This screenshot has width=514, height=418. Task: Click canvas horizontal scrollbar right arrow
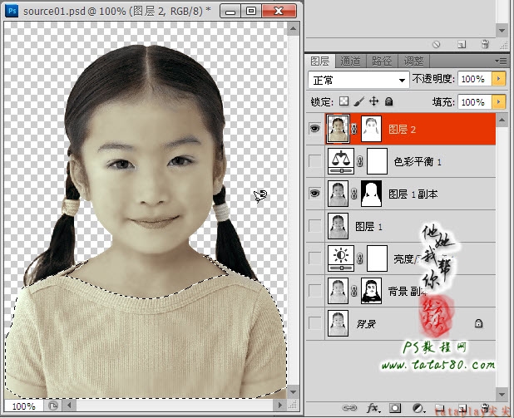tap(280, 406)
